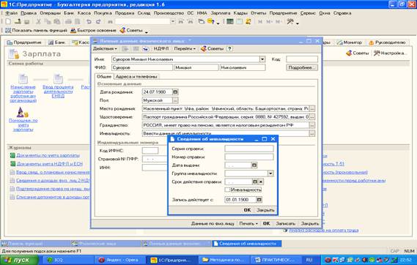
Task: Click the cut scissors toolbar icon
Action: [x=38, y=22]
